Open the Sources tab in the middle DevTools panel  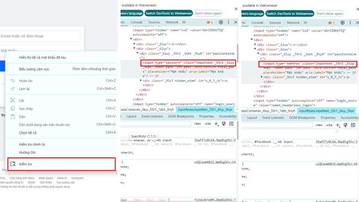tap(154, 22)
